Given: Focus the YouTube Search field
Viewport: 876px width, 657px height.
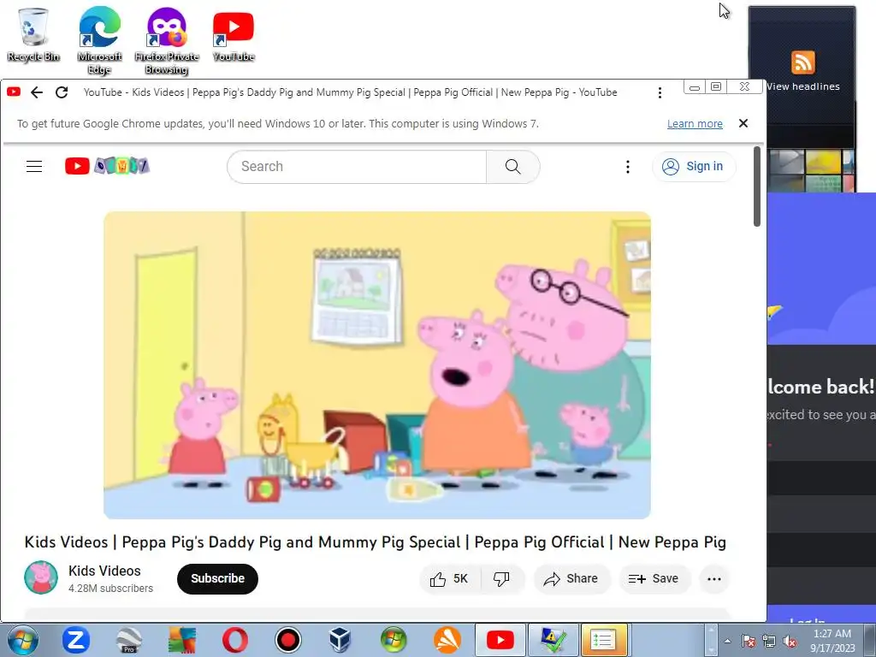Looking at the screenshot, I should coord(357,167).
